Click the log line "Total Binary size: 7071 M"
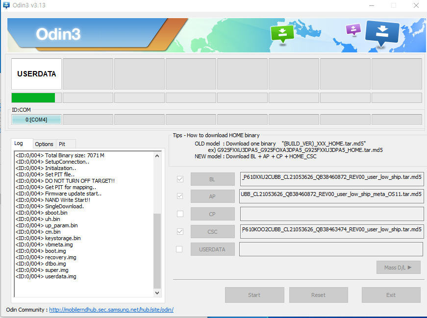Viewport: 427px width, 318px height. 60,155
